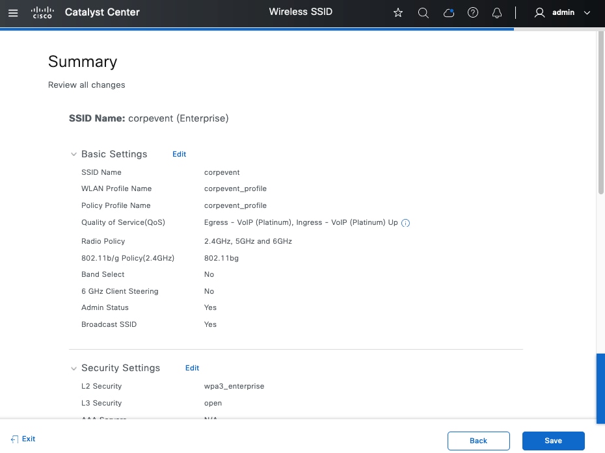Click the Cisco logo icon
This screenshot has height=453, width=605.
coord(42,12)
